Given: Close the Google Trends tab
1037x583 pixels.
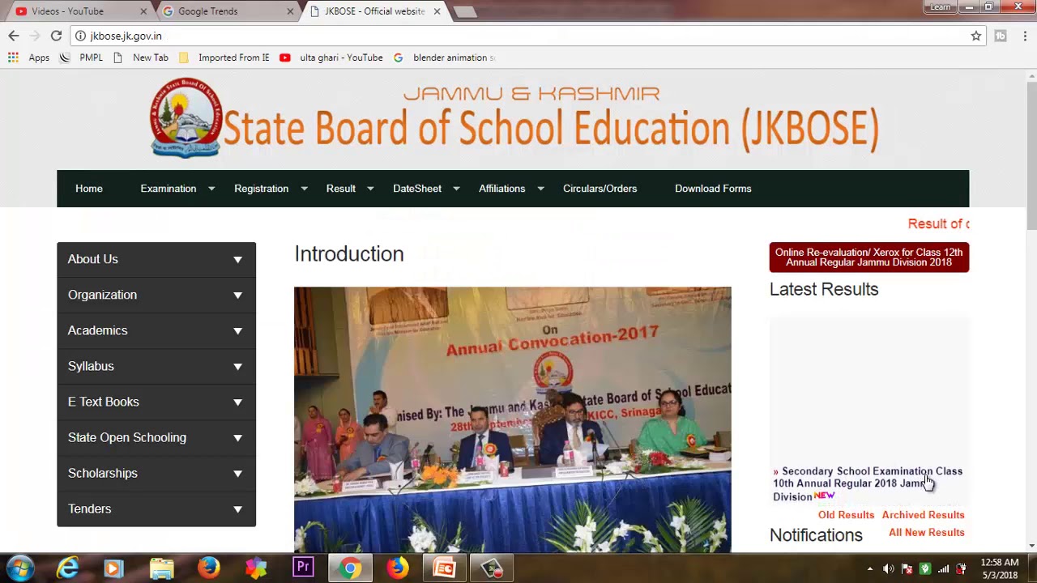Looking at the screenshot, I should click(x=290, y=11).
